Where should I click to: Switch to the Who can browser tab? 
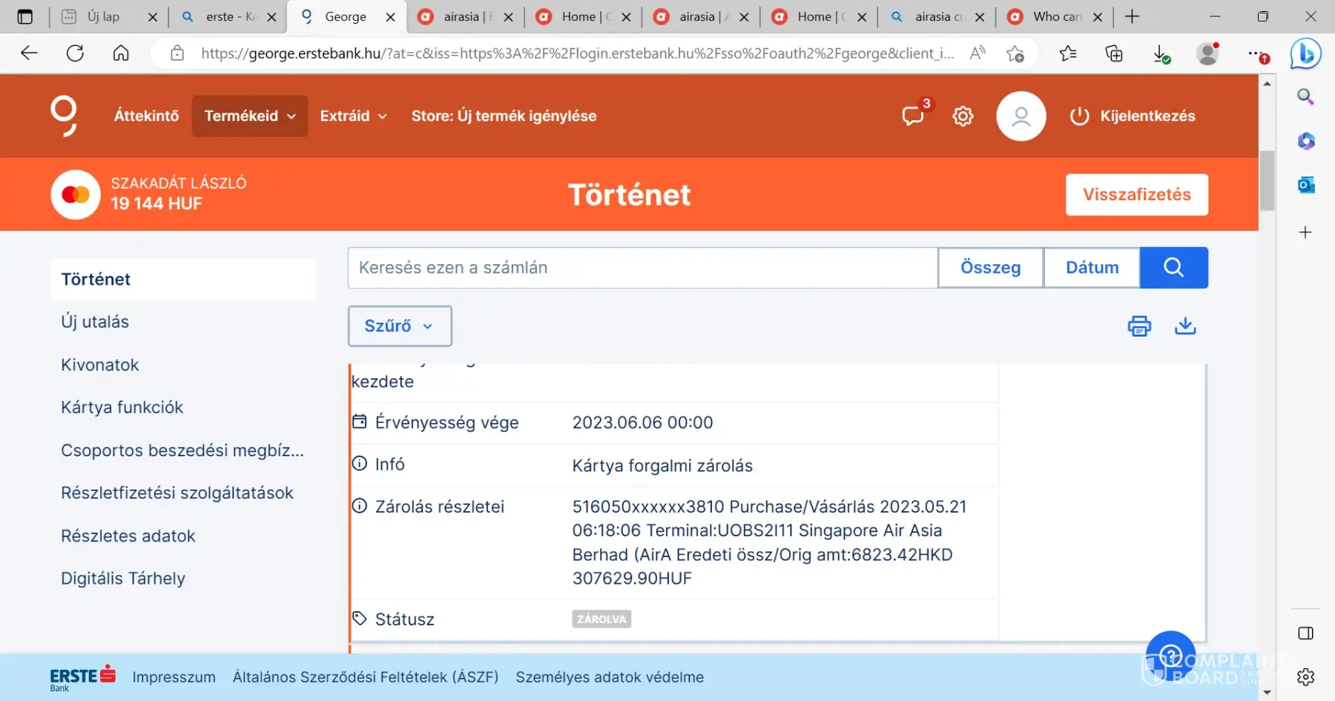click(x=1055, y=16)
